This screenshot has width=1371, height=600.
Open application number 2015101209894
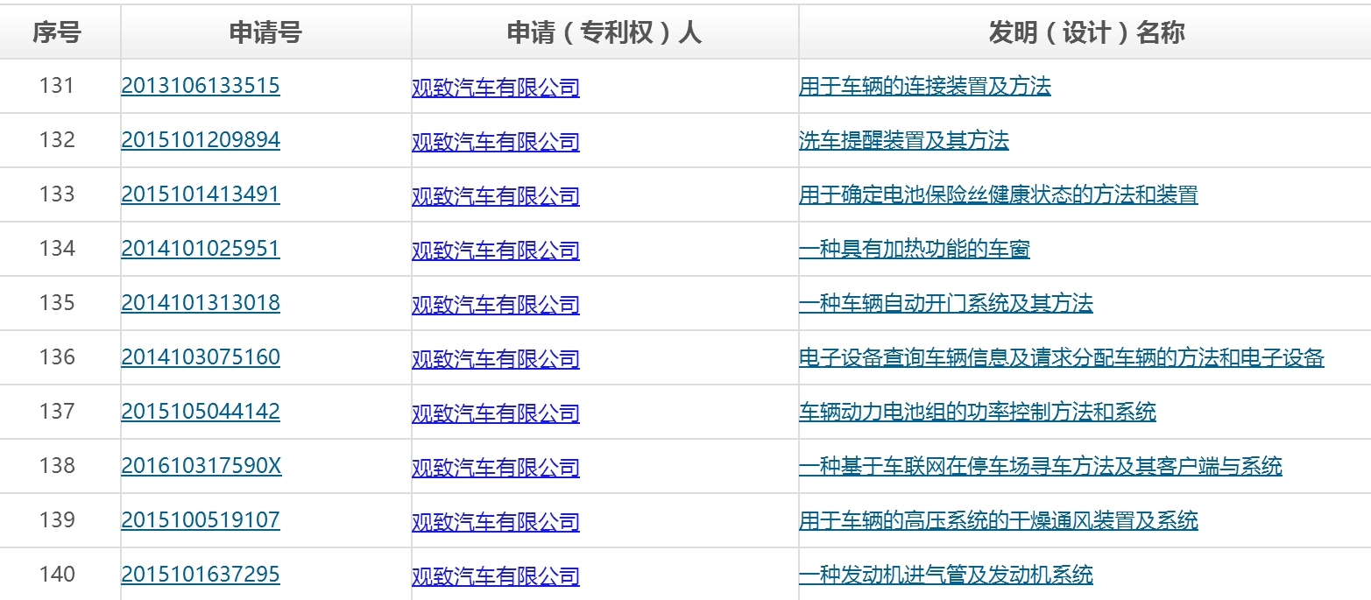point(201,140)
